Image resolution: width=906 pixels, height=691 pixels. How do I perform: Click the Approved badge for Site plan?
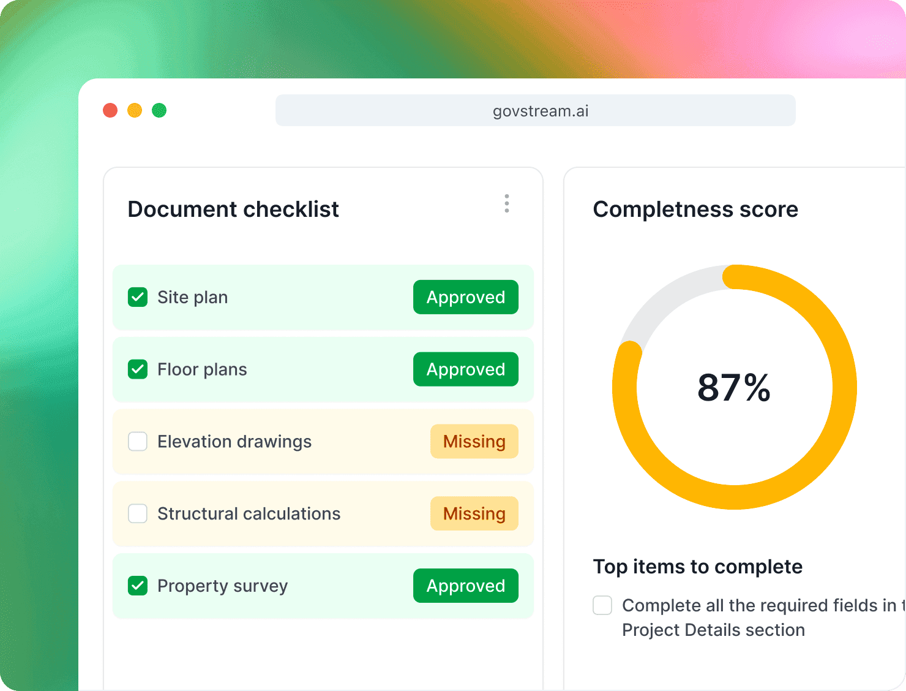465,296
